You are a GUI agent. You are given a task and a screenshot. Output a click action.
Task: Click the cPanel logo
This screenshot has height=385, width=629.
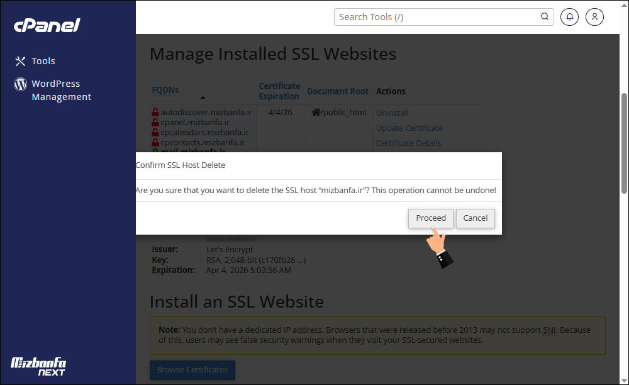point(46,25)
